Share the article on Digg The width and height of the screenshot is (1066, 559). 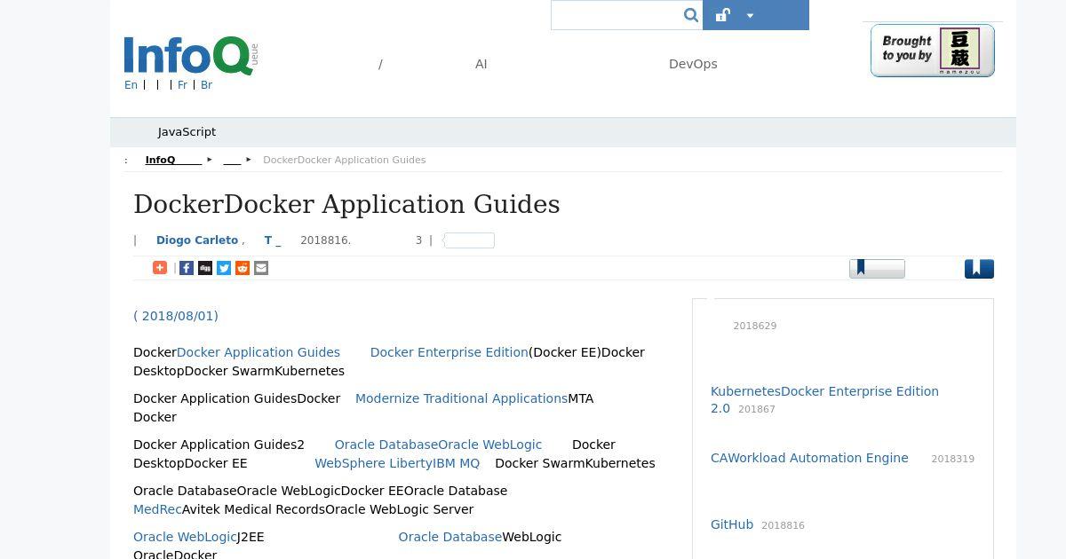(205, 268)
